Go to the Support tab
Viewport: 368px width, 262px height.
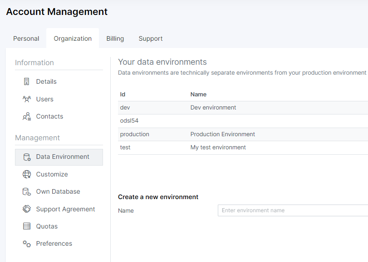pos(151,38)
